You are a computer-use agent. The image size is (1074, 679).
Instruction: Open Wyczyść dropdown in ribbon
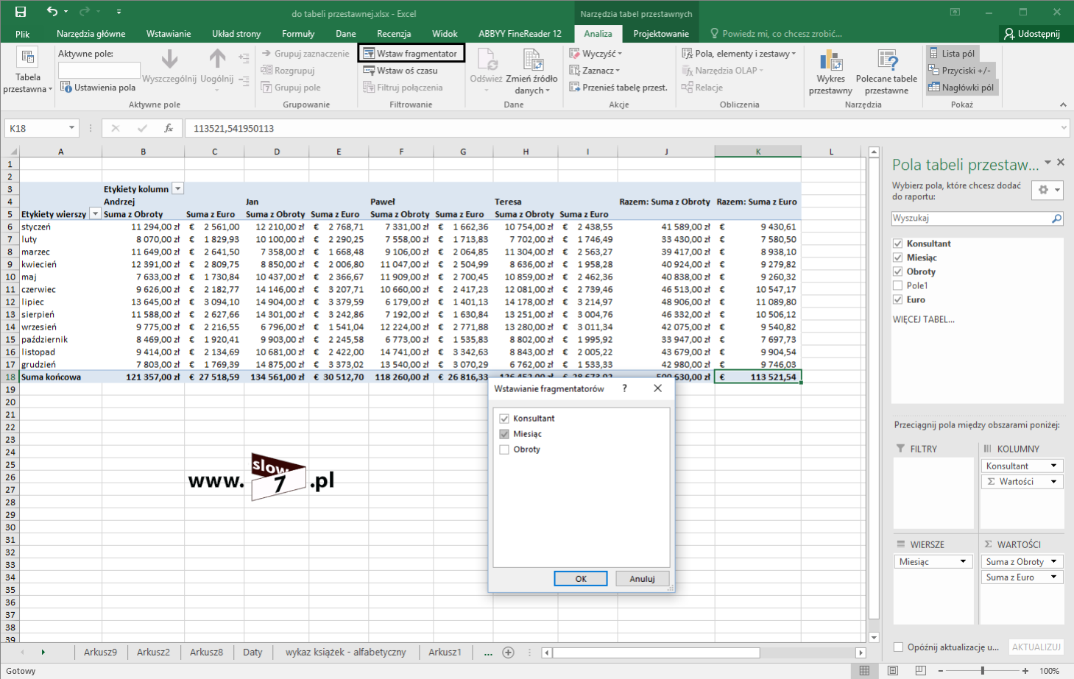click(x=596, y=54)
